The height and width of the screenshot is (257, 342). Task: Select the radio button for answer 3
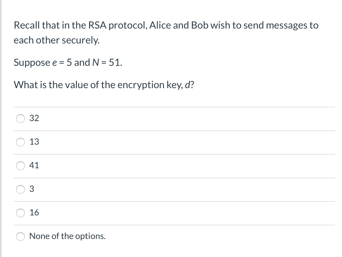20,189
